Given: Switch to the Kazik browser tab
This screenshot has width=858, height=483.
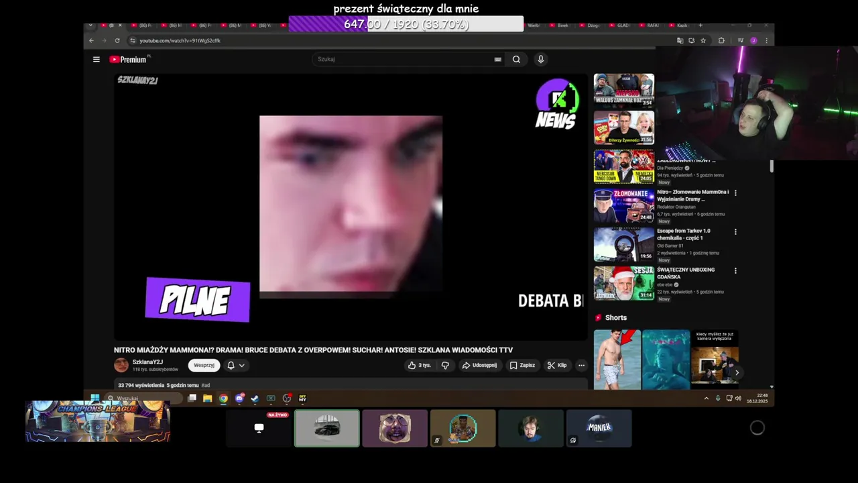Looking at the screenshot, I should click(x=680, y=25).
